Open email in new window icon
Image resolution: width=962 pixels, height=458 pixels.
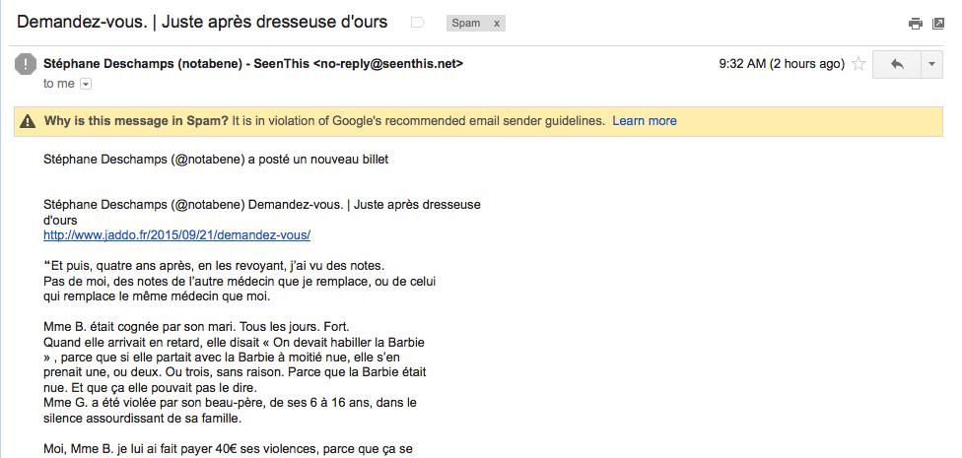click(x=938, y=24)
